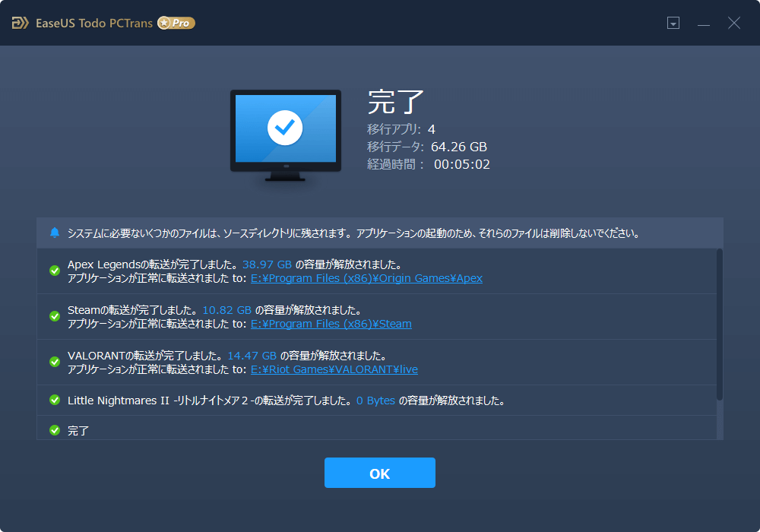Select the 10.82 GB freed space value
760x532 pixels.
click(226, 310)
